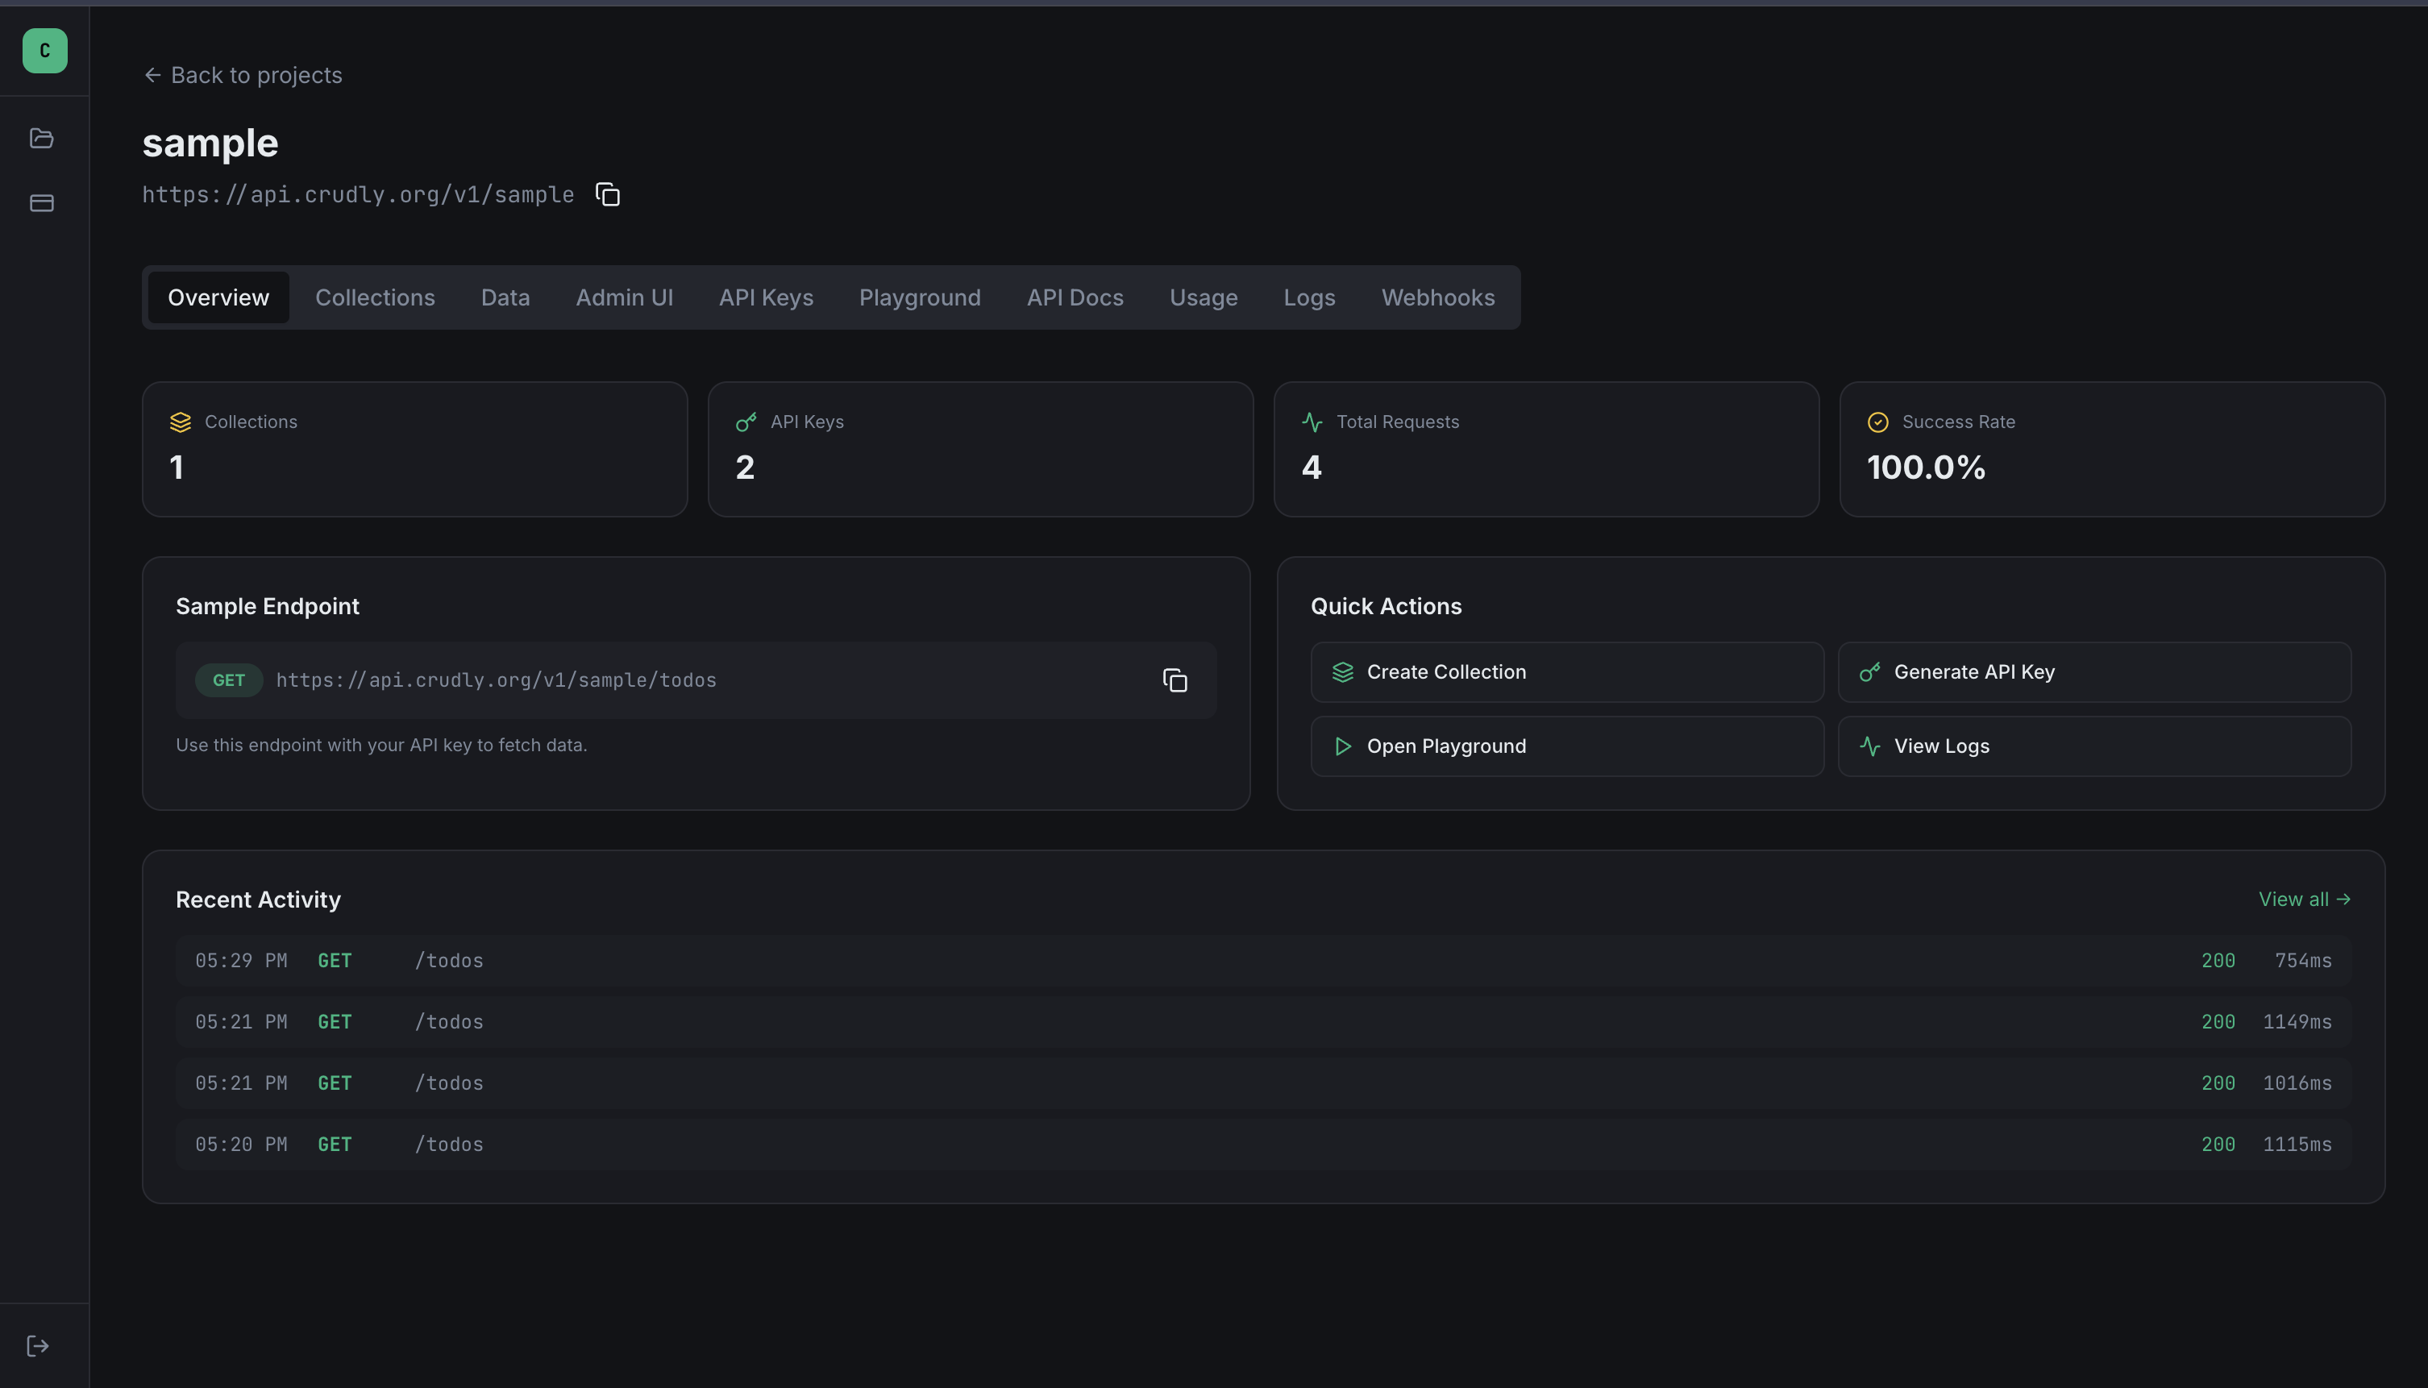Click the 1115ms response time value
2428x1388 pixels.
click(2297, 1144)
